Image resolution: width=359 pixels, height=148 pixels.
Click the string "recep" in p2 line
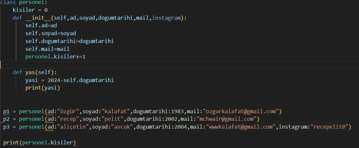tap(68, 119)
